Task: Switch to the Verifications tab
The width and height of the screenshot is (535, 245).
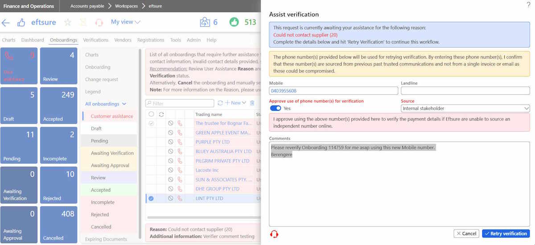Action: point(96,40)
